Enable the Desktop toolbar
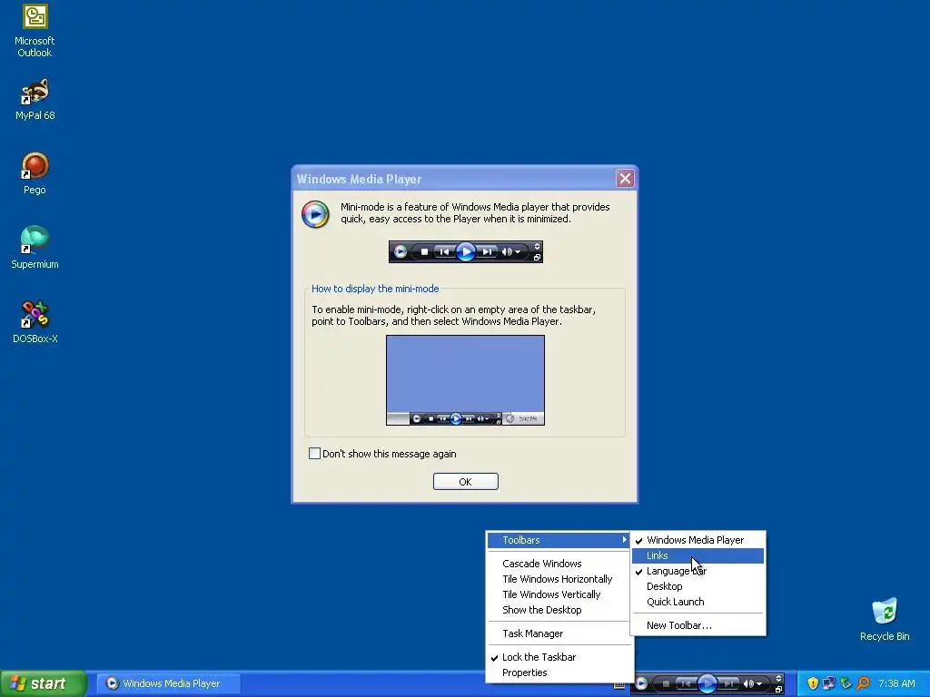Image resolution: width=930 pixels, height=697 pixels. pos(698,586)
